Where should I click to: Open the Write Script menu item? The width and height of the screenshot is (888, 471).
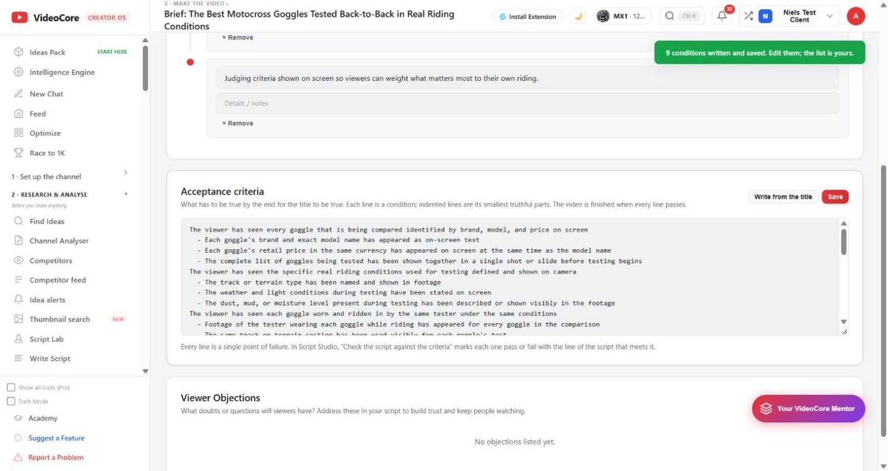(50, 359)
